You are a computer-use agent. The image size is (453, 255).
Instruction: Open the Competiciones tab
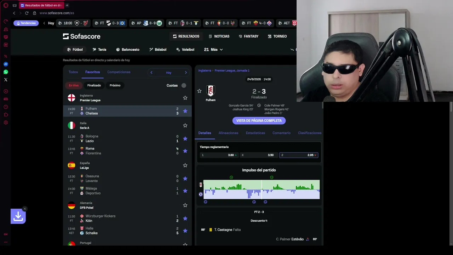119,72
